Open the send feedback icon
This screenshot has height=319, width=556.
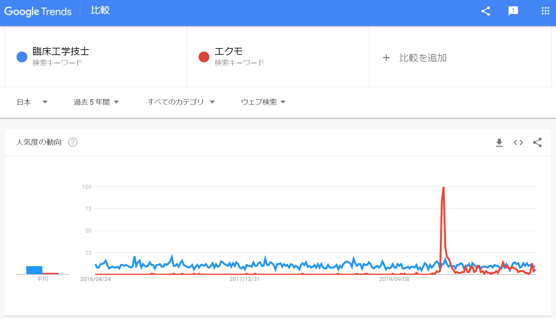[513, 11]
